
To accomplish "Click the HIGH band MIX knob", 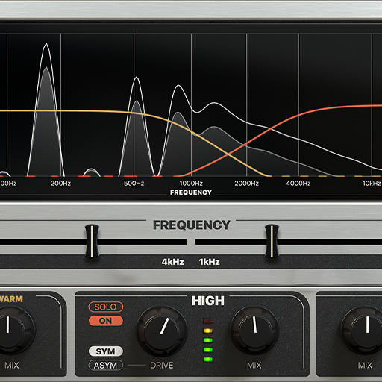I will coord(254,330).
